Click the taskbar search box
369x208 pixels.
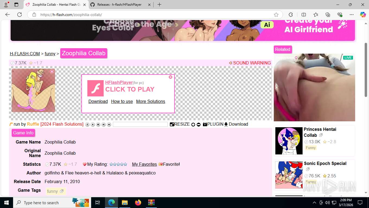[x=52, y=203]
